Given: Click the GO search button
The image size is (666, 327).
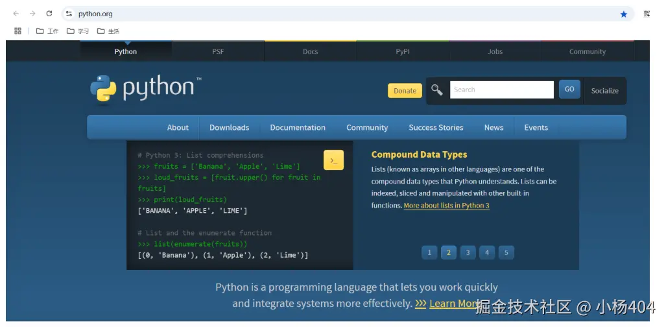Looking at the screenshot, I should coord(569,90).
